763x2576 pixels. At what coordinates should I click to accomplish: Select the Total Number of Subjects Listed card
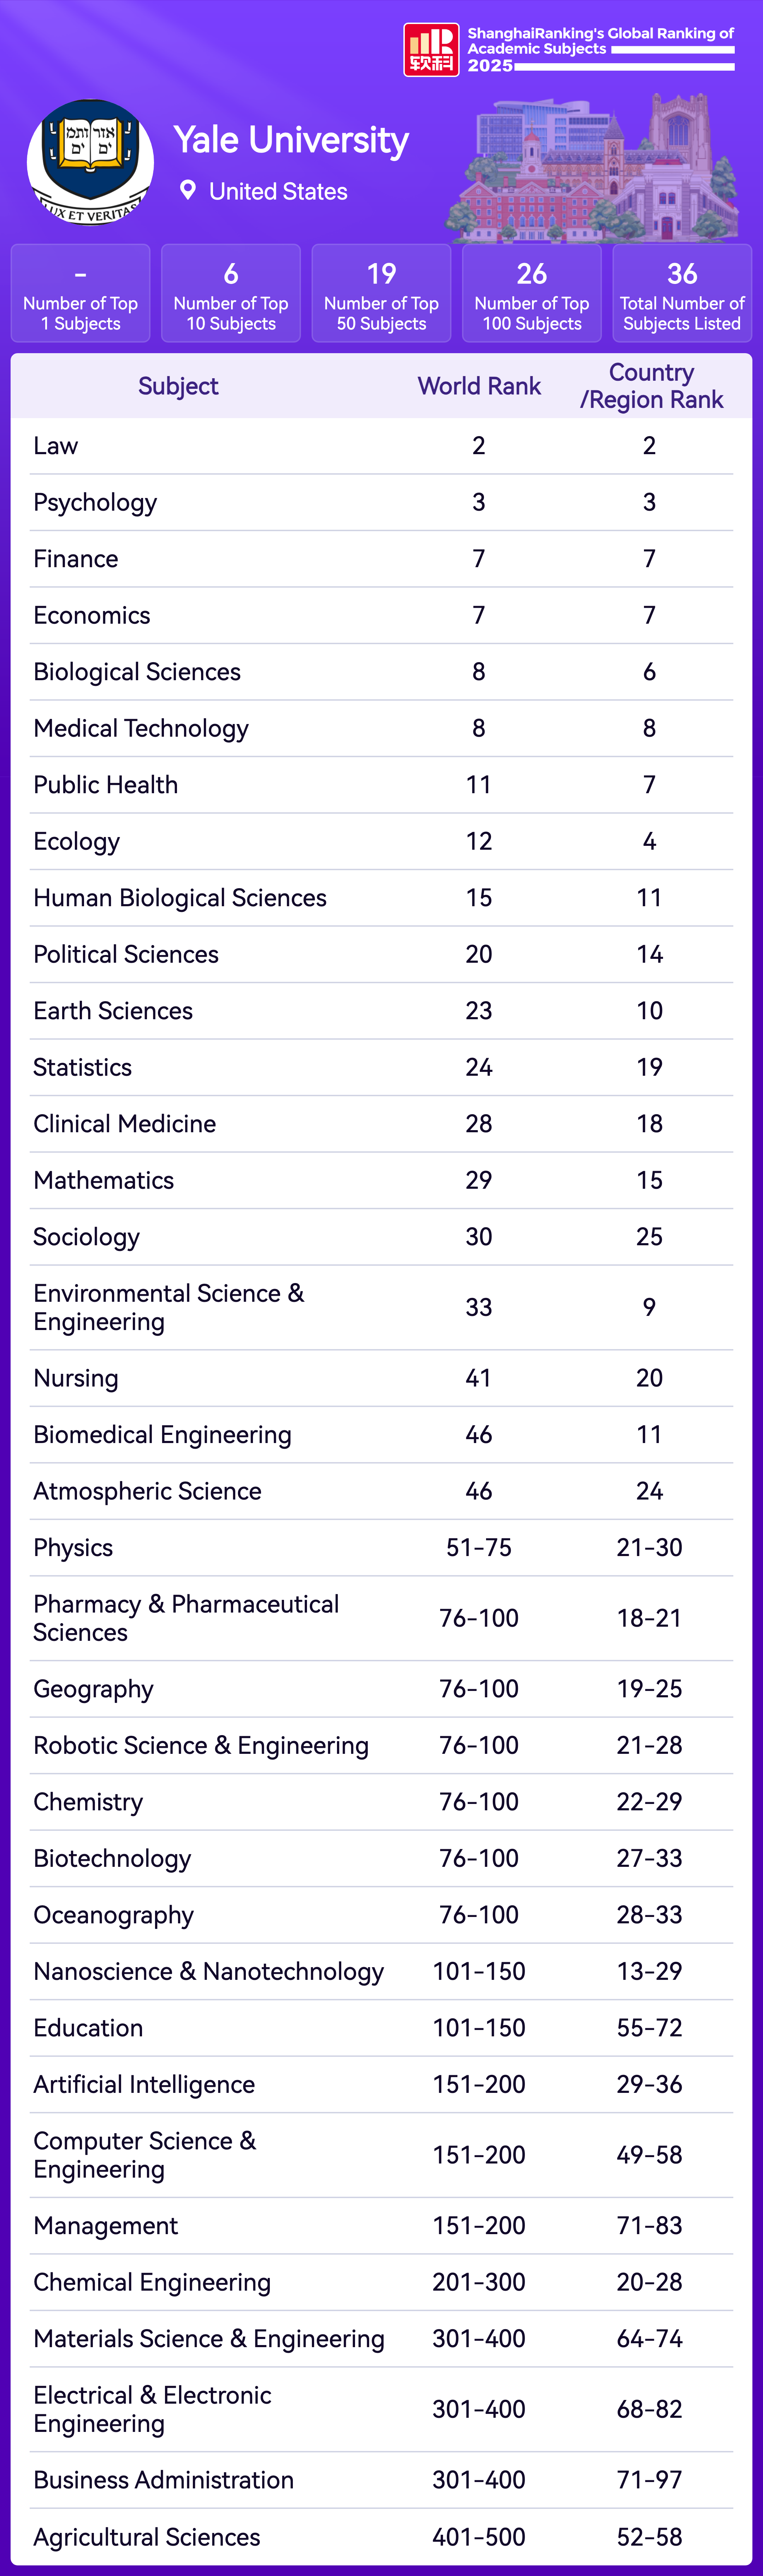(682, 294)
